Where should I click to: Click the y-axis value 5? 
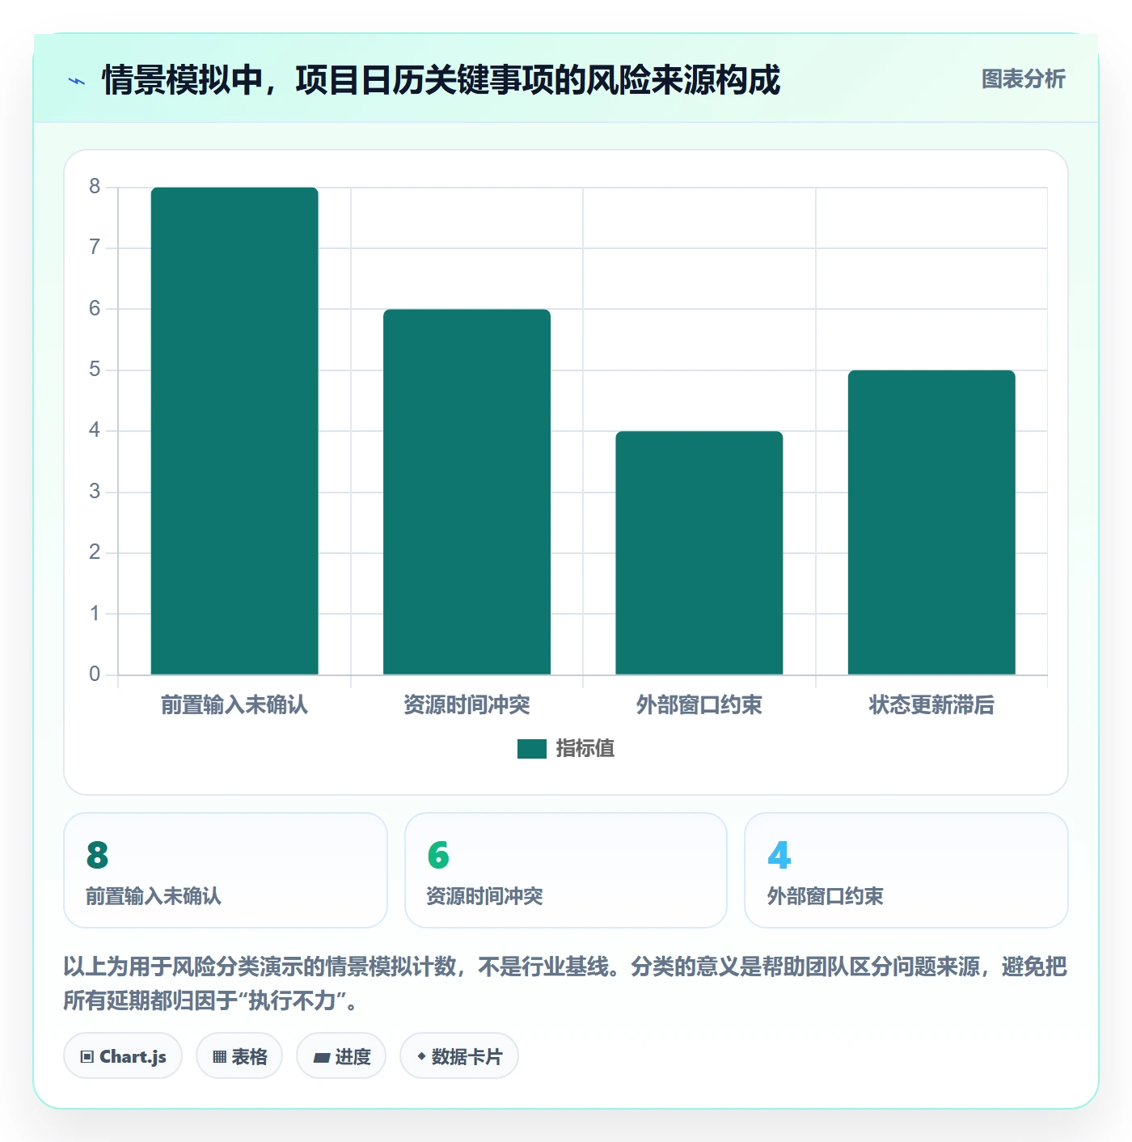pos(95,370)
